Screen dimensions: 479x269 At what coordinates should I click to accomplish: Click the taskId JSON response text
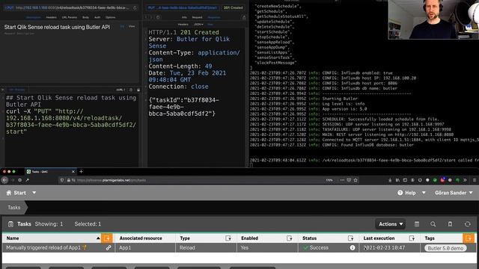point(183,107)
